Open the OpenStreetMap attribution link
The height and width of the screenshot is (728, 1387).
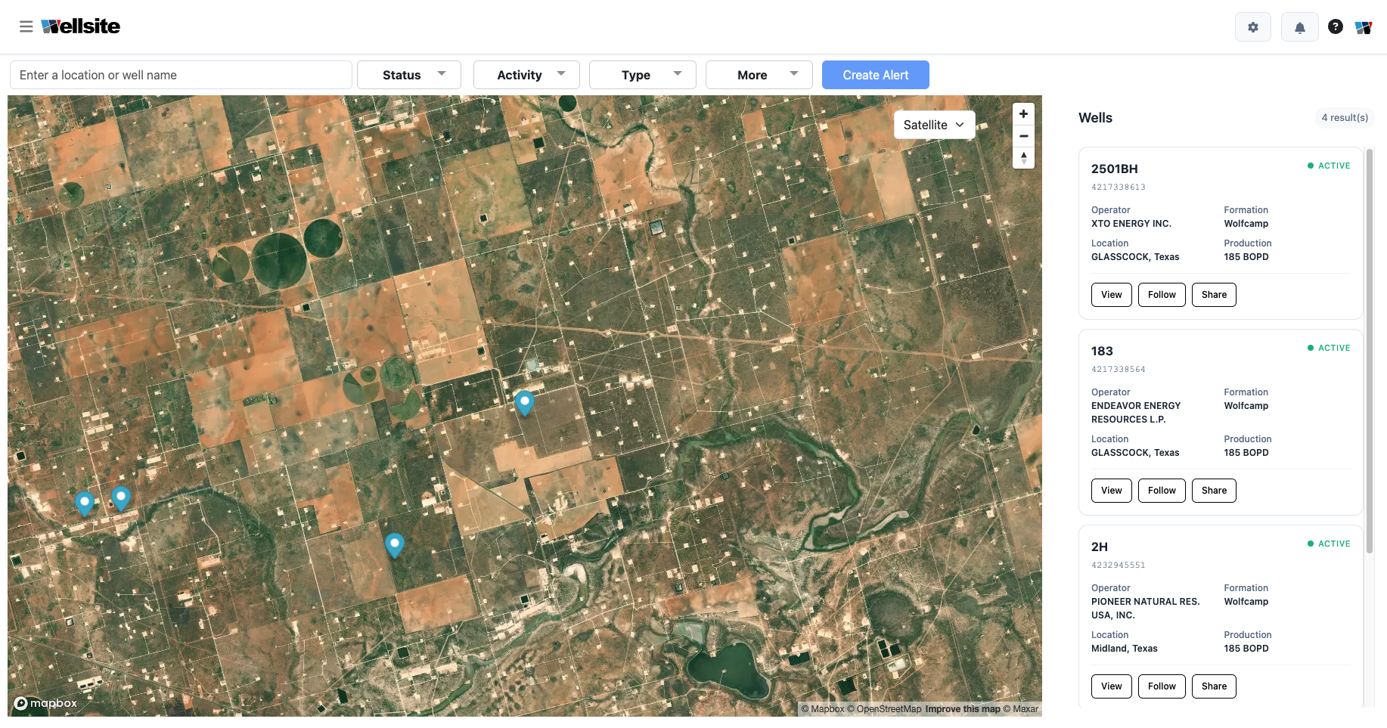coord(885,709)
